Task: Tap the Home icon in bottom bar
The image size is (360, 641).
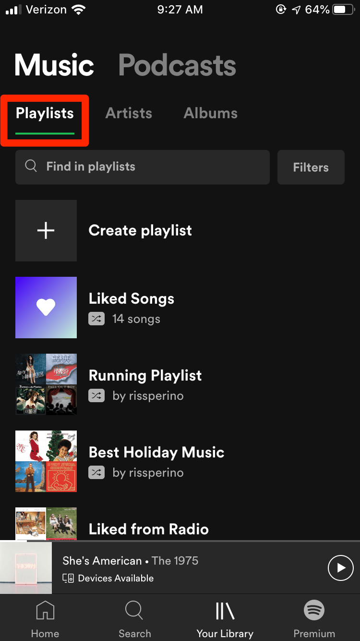Action: click(x=45, y=611)
